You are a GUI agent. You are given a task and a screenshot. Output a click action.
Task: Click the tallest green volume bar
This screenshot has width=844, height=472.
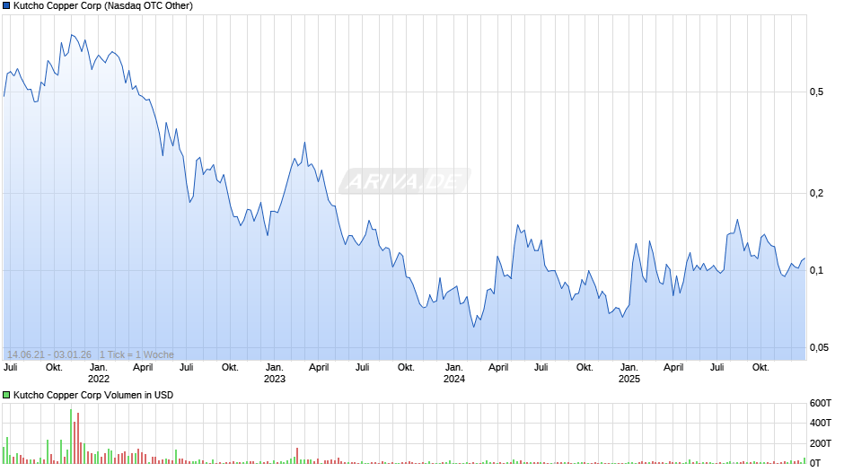(x=71, y=436)
